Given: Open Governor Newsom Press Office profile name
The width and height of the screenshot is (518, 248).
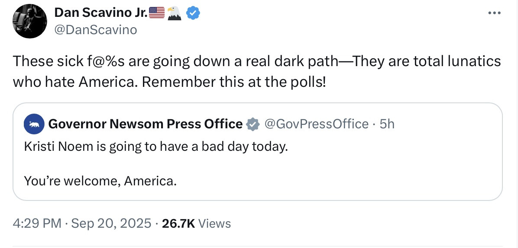Looking at the screenshot, I should coord(145,124).
